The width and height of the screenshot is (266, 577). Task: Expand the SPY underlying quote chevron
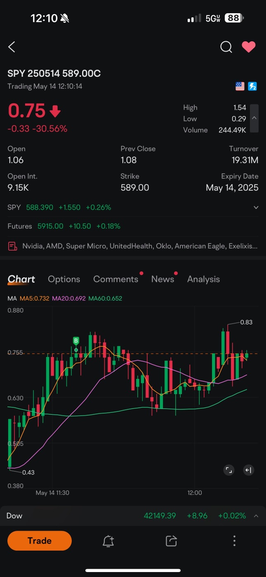click(x=256, y=208)
